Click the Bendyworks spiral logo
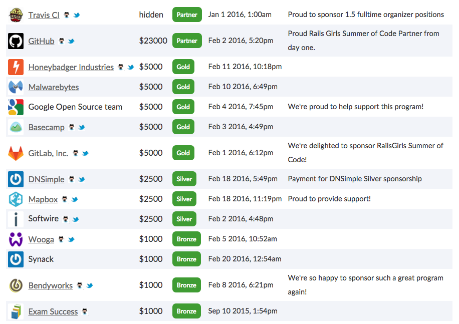The width and height of the screenshot is (459, 324). point(16,285)
